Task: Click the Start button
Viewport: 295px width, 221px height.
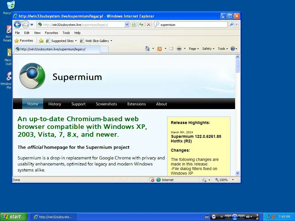Action: (x=14, y=217)
